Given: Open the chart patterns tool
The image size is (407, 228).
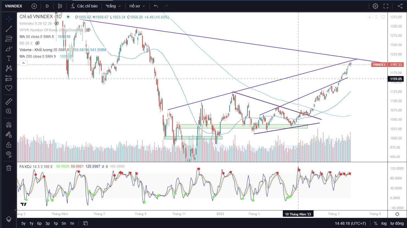Looking at the screenshot, I should click(x=9, y=68).
